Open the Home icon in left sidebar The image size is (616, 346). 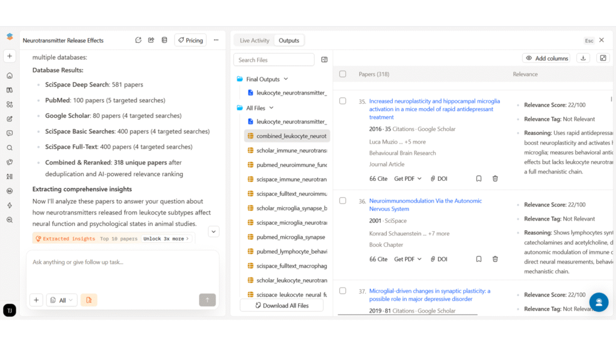pos(10,76)
